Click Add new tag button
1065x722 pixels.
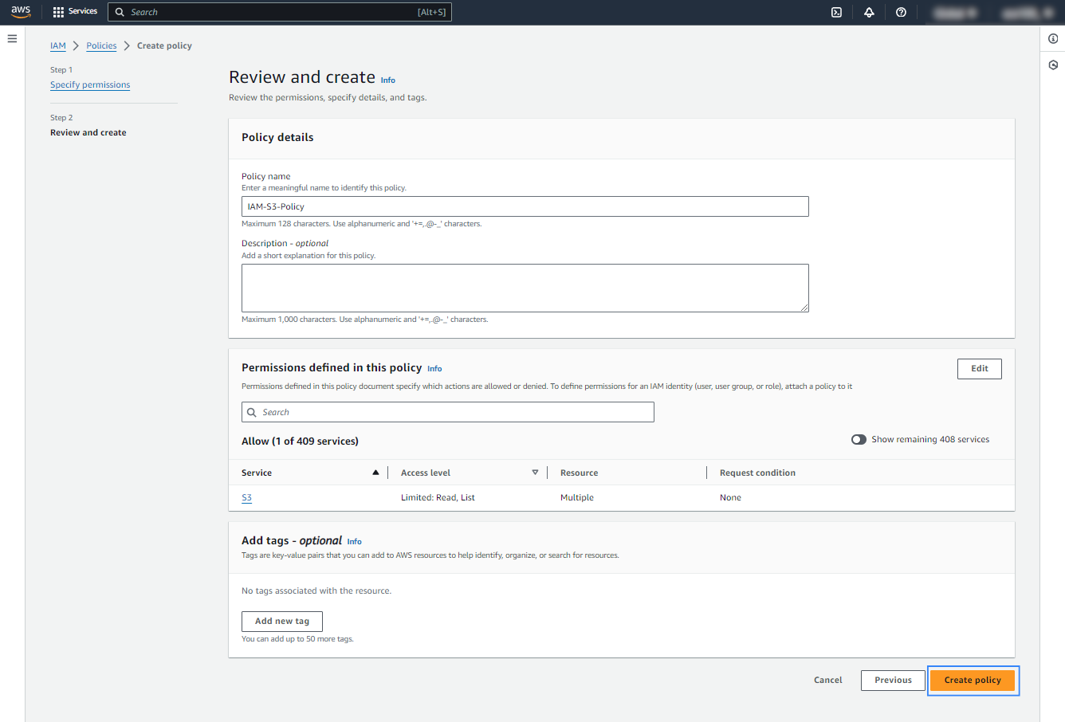282,621
